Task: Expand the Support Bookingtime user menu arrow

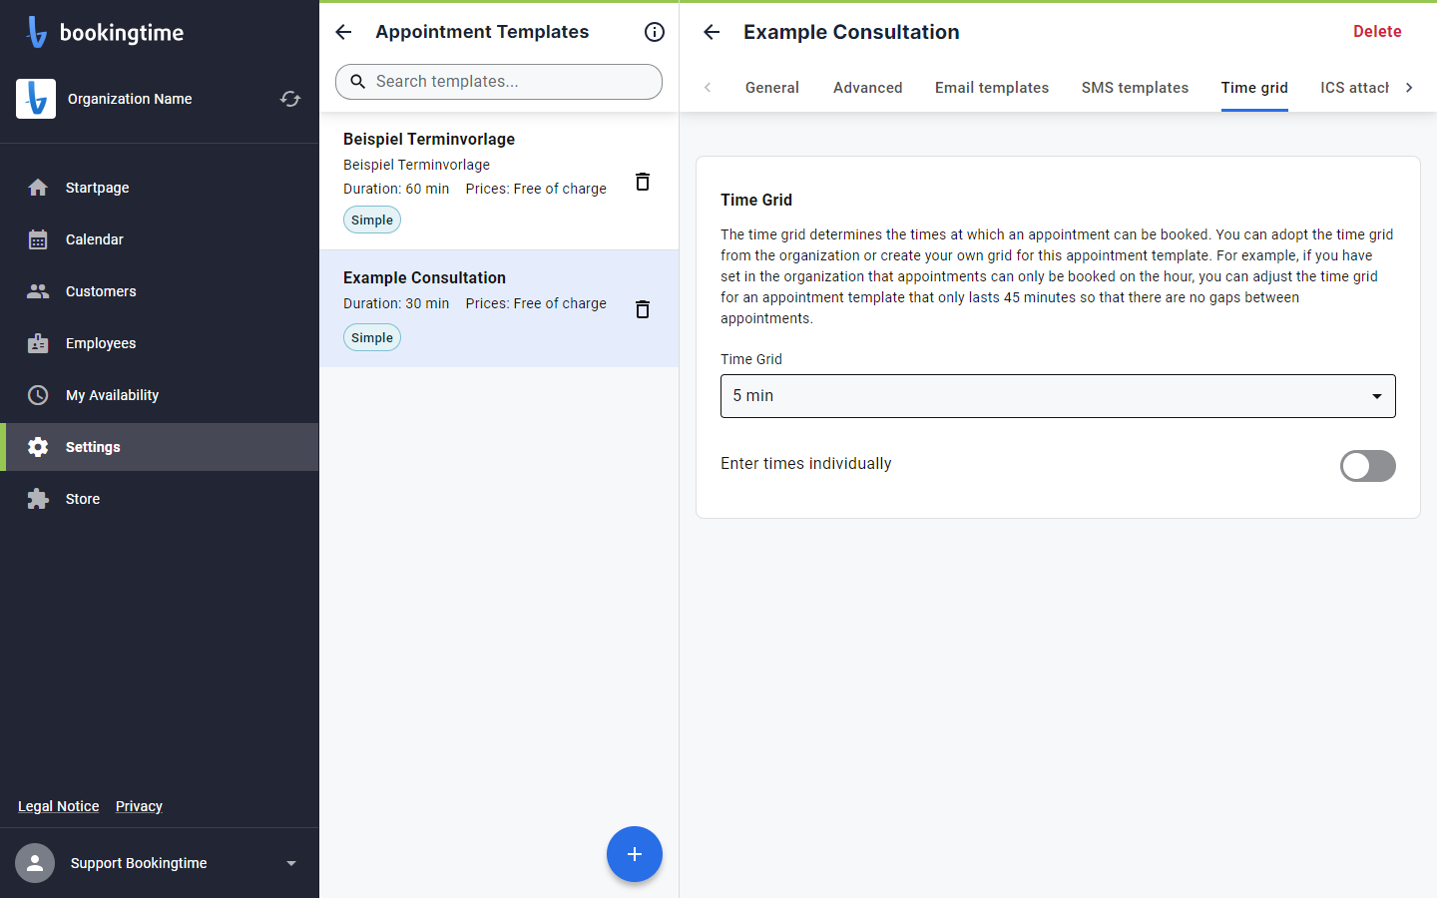Action: point(291,863)
